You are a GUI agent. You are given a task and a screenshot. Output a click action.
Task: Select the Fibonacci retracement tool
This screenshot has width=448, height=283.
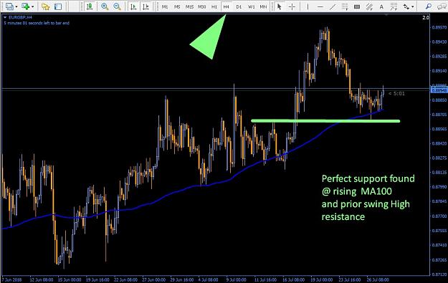tap(394, 6)
